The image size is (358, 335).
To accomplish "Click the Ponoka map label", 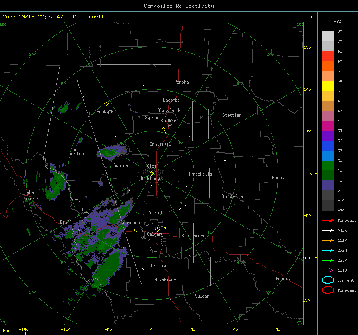I will coord(181,82).
